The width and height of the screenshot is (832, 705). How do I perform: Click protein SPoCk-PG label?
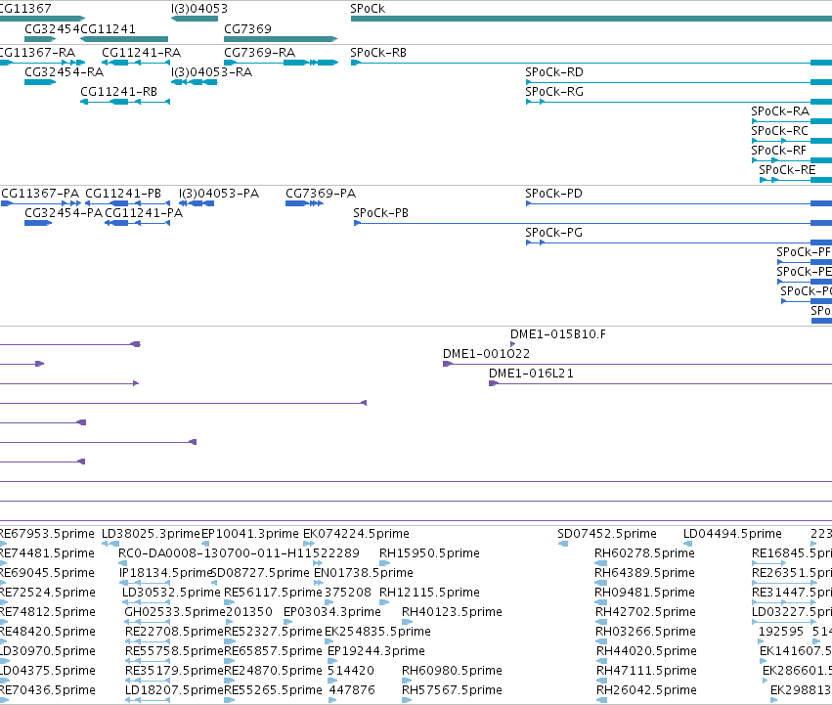554,233
